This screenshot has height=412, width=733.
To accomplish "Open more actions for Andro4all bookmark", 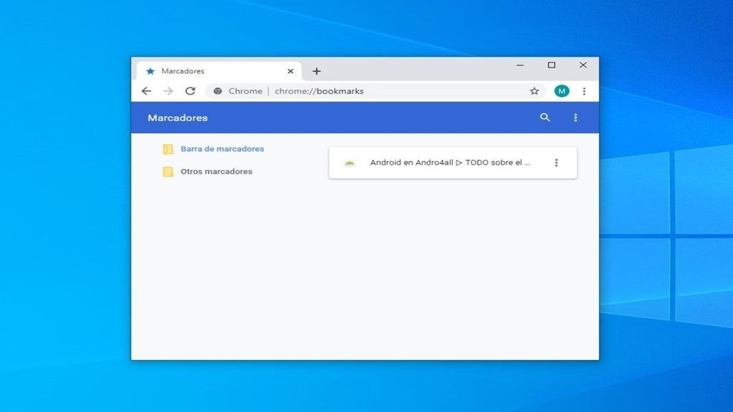I will (x=556, y=163).
